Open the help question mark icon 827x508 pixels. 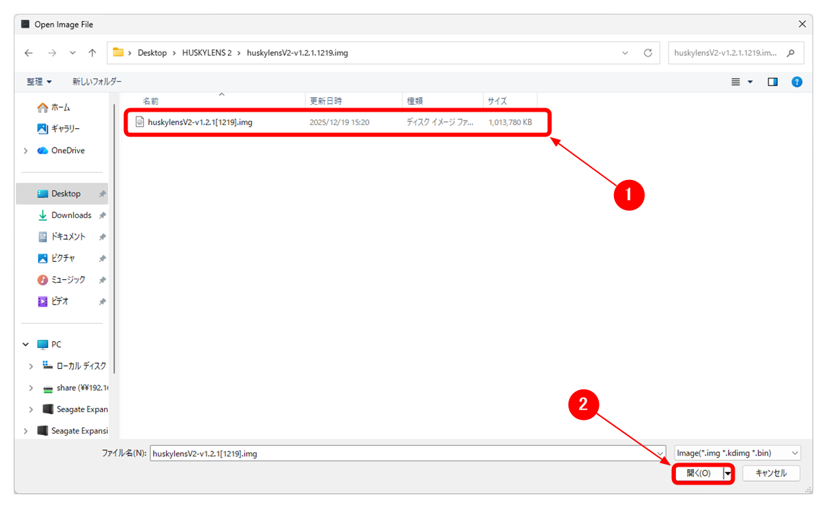(x=797, y=82)
